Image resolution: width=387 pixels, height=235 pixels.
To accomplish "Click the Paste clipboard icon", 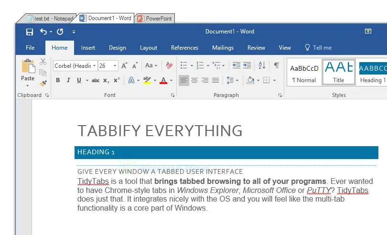I will (28, 65).
